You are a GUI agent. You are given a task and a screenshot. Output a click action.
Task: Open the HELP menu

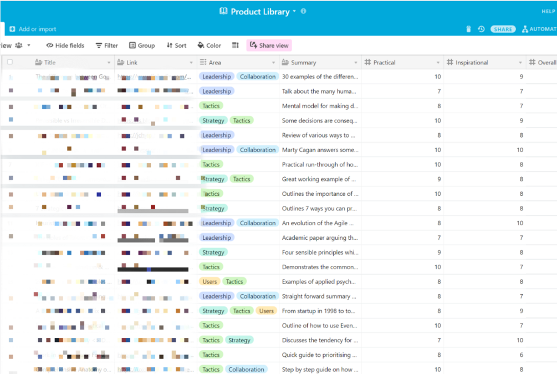click(549, 12)
